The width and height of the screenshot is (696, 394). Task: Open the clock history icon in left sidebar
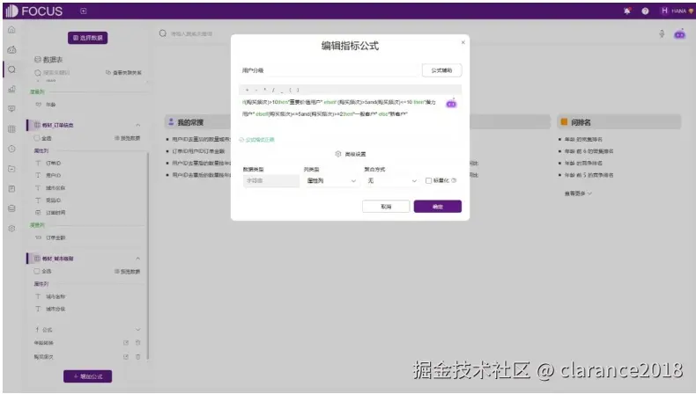11,149
